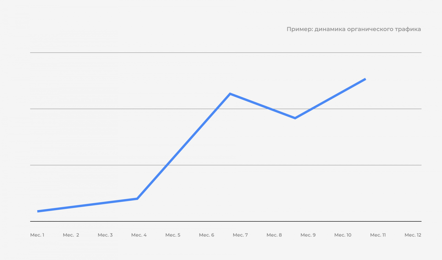Select the final endpoint of the blue line

coord(365,79)
